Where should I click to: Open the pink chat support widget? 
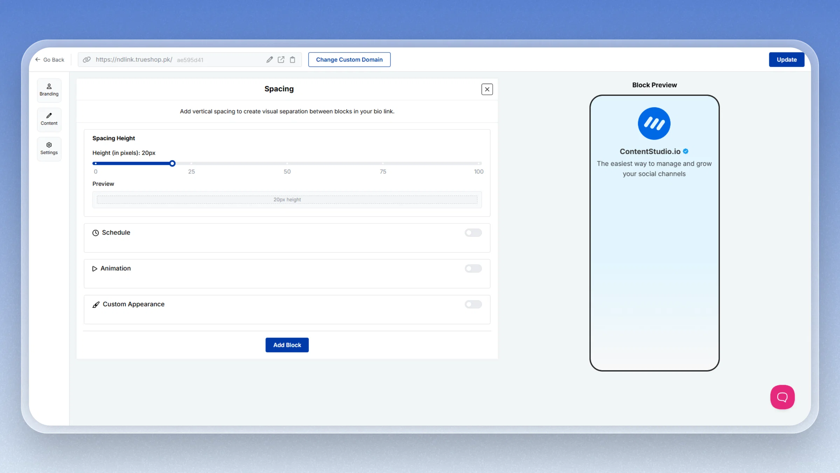click(782, 397)
